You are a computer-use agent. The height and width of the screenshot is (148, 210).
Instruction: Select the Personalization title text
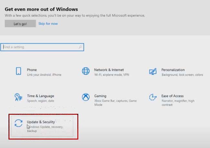(x=173, y=70)
